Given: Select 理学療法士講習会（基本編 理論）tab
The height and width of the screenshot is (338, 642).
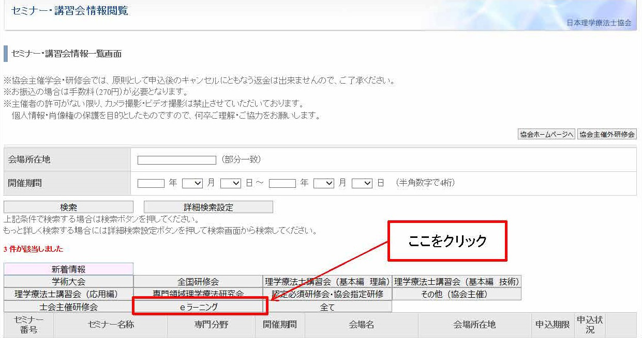Looking at the screenshot, I should [327, 281].
